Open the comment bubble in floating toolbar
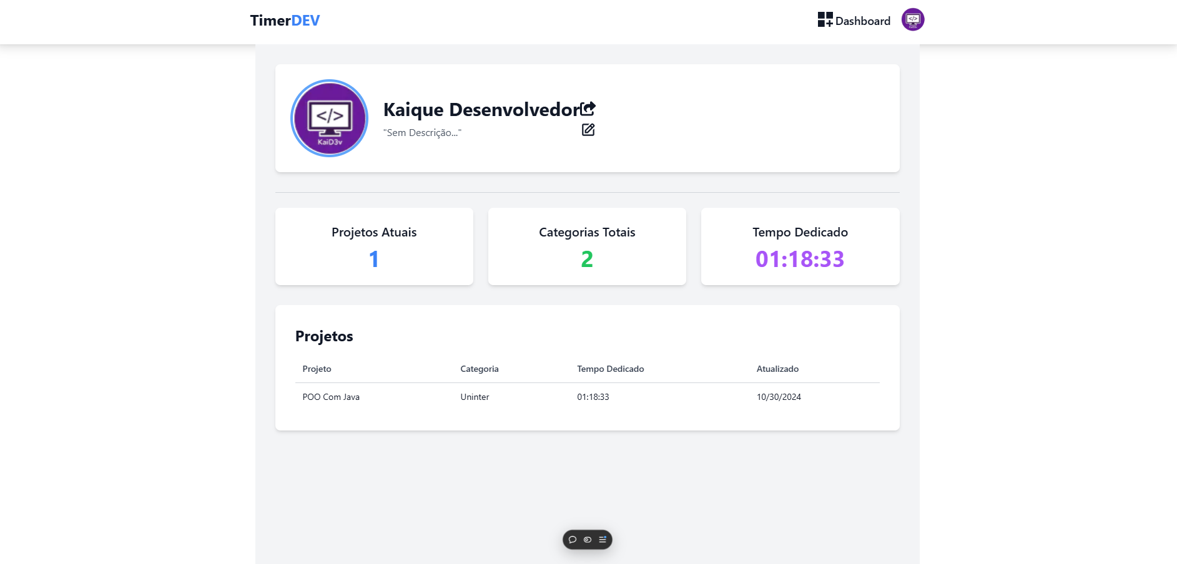This screenshot has height=564, width=1177. 573,540
